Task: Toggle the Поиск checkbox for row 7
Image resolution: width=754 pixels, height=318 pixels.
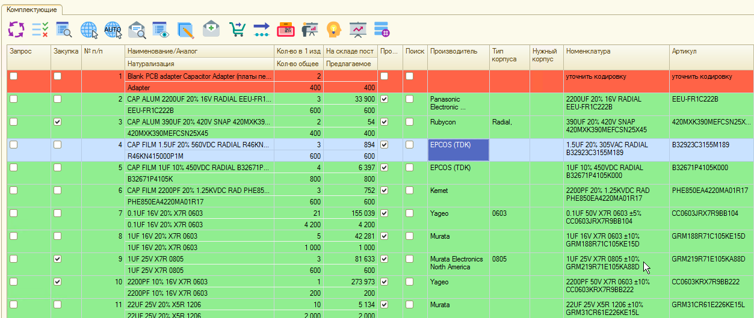Action: click(x=409, y=213)
